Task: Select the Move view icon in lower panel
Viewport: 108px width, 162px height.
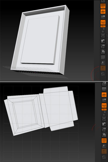Action: point(104,124)
